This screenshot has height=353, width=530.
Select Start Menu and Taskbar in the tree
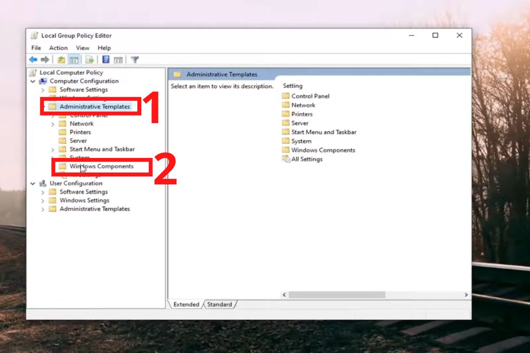pos(102,149)
